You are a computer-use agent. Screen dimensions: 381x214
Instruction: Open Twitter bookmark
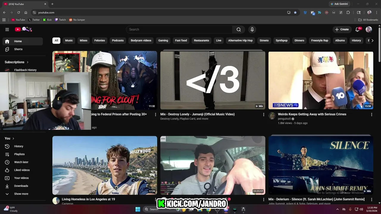coord(34,20)
